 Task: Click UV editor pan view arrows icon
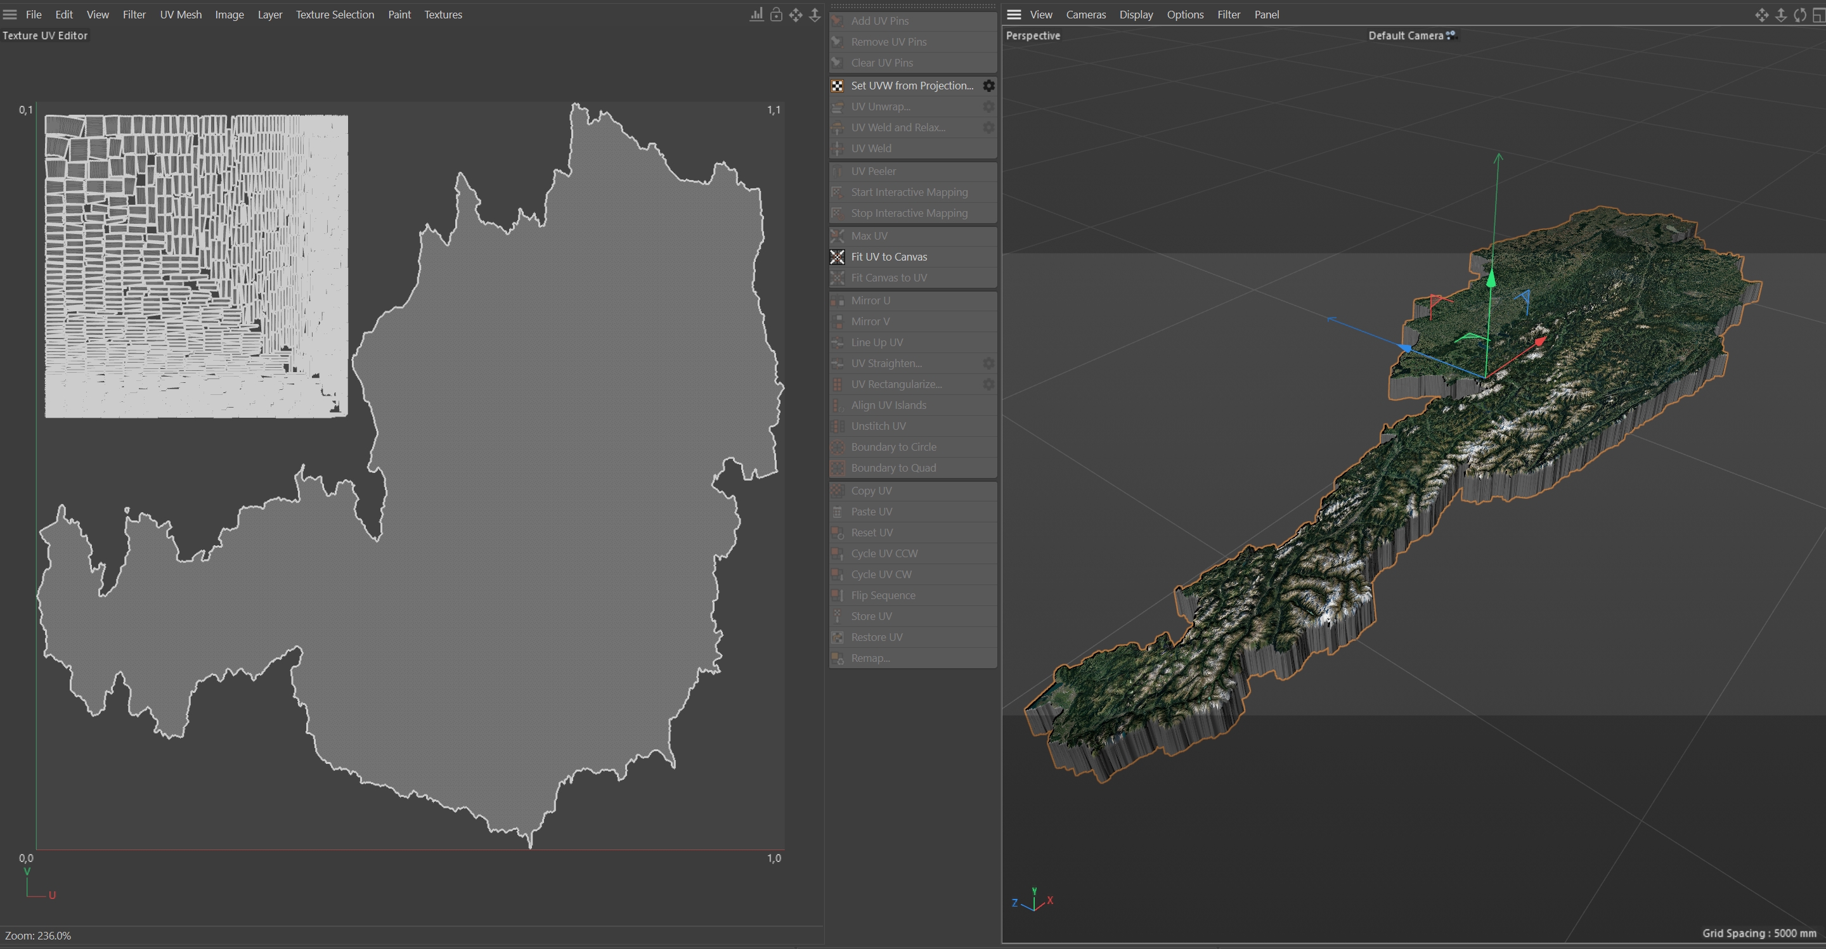click(x=795, y=15)
